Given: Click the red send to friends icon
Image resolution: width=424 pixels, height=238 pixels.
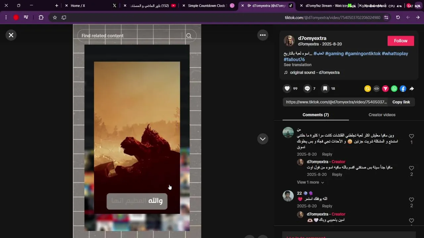Looking at the screenshot, I should tap(385, 89).
